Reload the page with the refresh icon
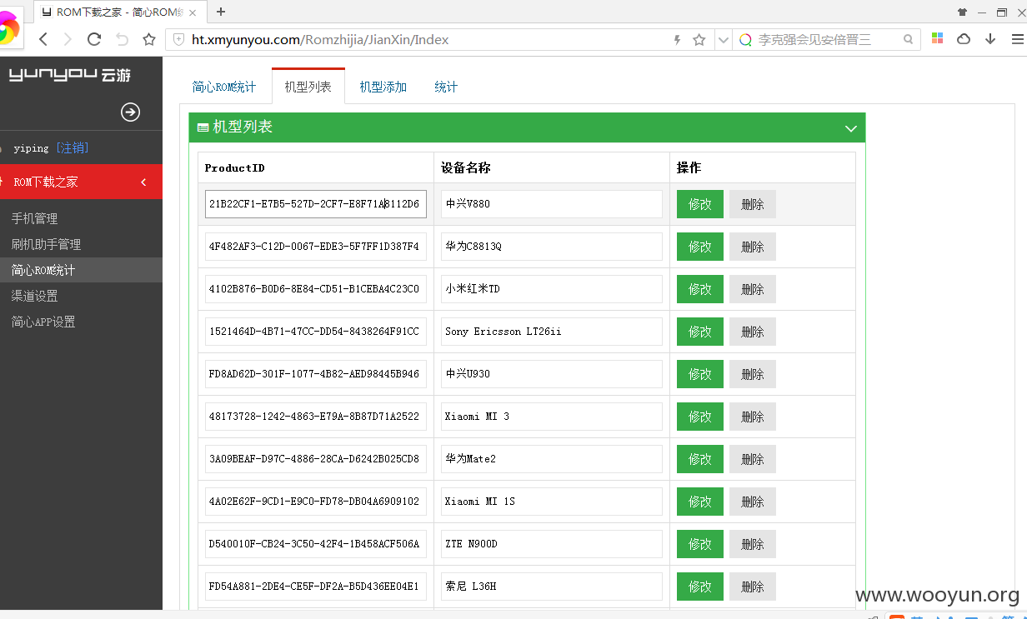 pyautogui.click(x=94, y=39)
